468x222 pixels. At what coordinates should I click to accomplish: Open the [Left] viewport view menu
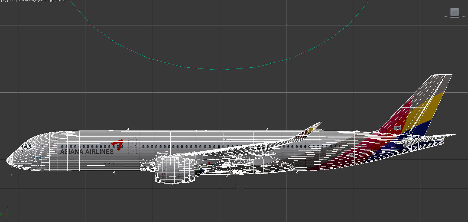point(11,1)
